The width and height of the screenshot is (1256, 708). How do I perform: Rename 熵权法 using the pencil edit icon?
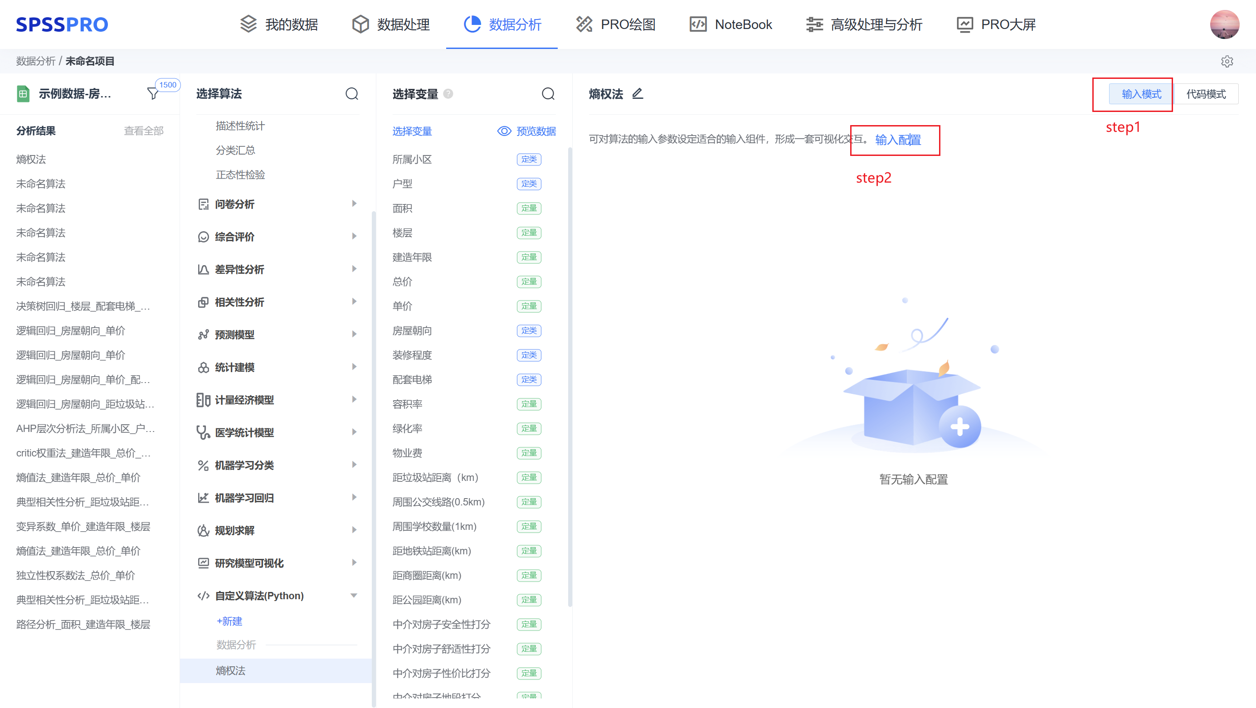click(x=638, y=93)
